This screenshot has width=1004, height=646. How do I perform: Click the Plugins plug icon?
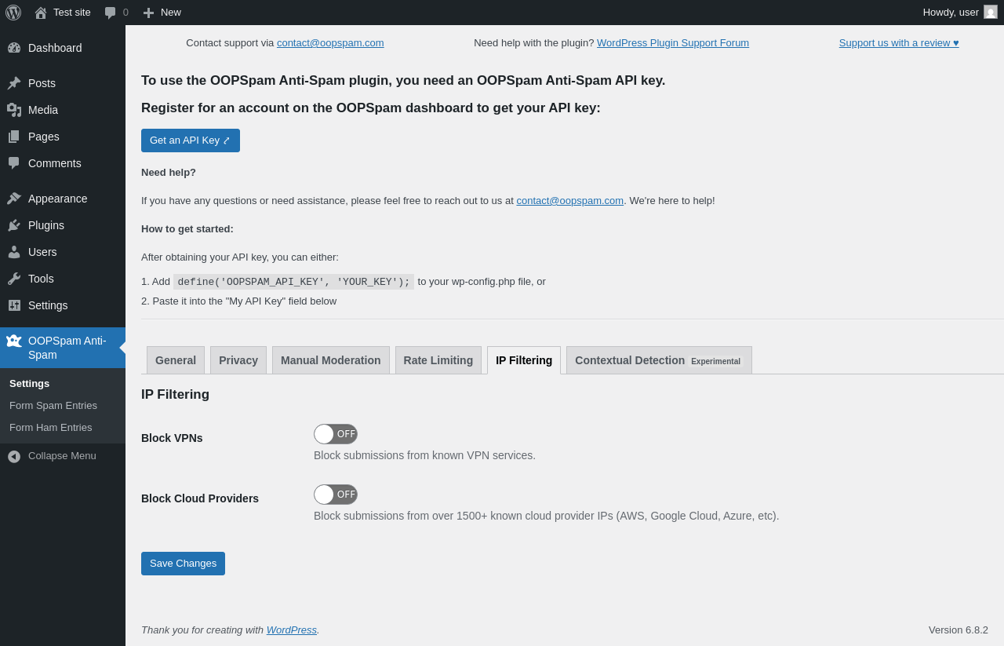[x=14, y=225]
